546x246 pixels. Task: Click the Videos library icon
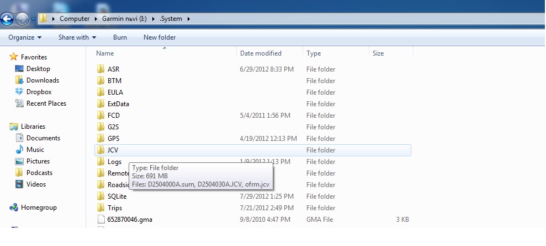coord(19,184)
